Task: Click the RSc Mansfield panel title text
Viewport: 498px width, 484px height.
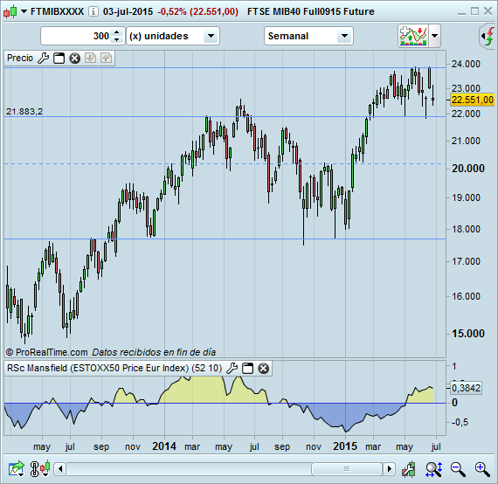Action: tap(114, 368)
